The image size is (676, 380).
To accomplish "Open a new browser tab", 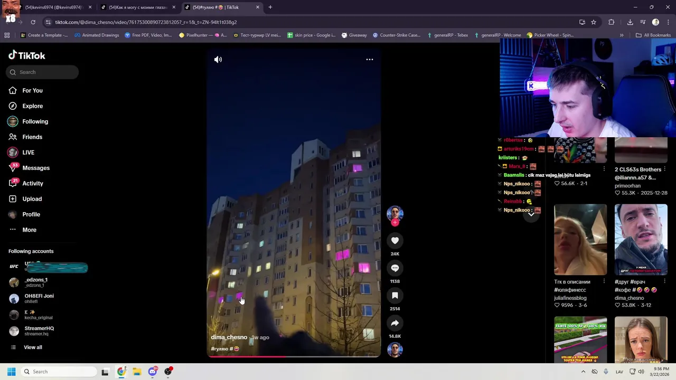I will coord(270,7).
